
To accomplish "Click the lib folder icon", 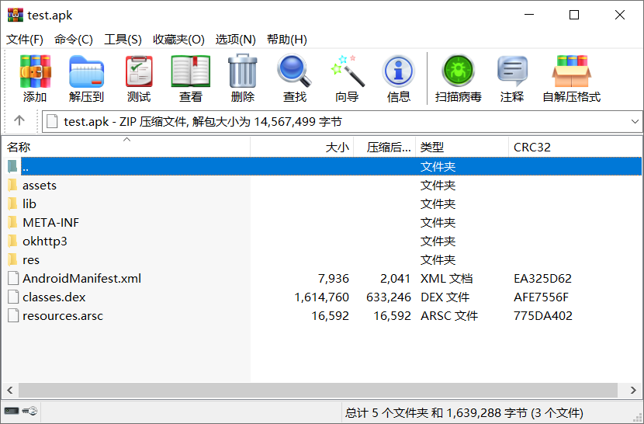I will [12, 204].
